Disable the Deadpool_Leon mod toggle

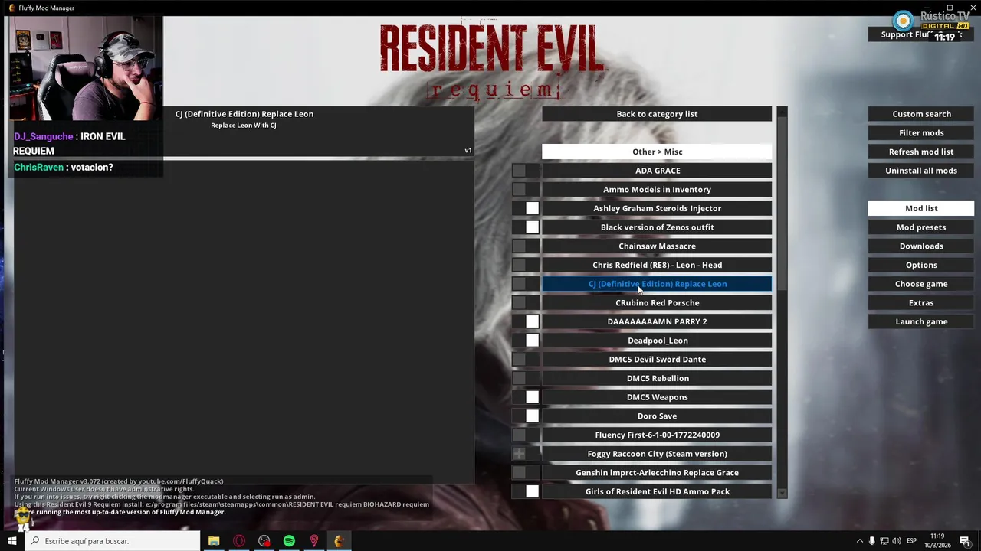tap(526, 341)
